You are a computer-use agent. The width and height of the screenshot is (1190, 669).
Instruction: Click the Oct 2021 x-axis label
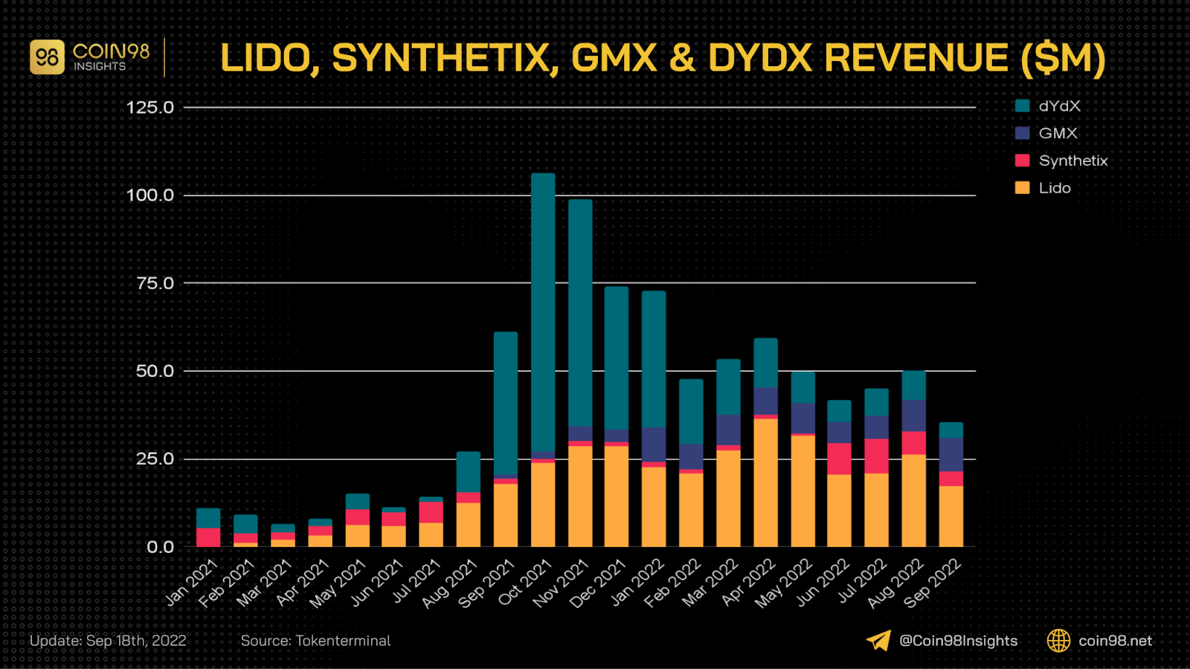(x=525, y=583)
